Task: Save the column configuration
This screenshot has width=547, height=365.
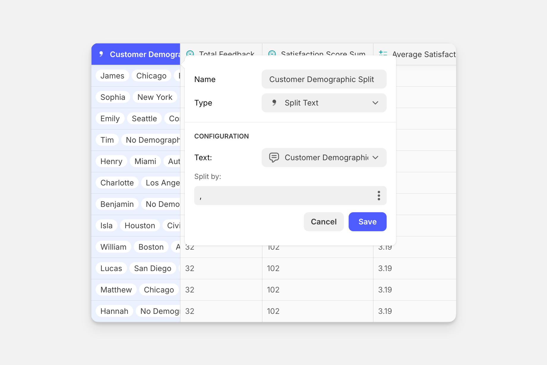Action: click(x=368, y=222)
